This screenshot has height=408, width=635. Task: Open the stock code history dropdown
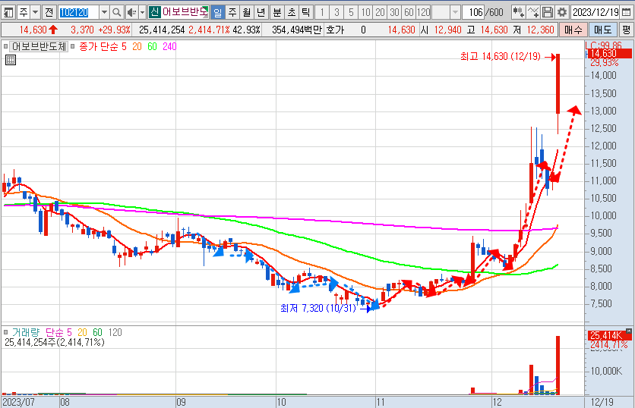tap(104, 13)
